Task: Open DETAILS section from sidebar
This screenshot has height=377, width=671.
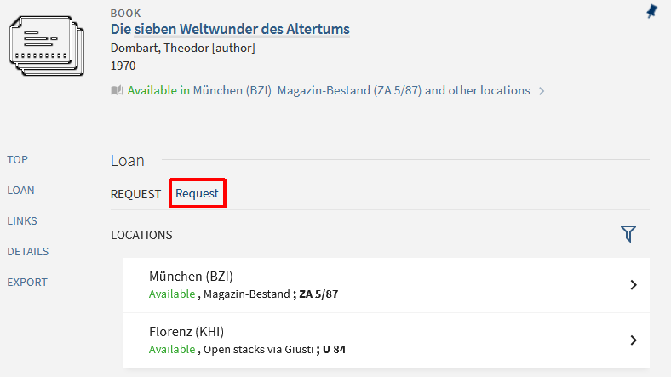Action: [27, 252]
